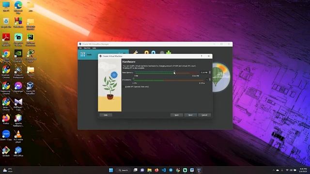Image resolution: width=310 pixels, height=174 pixels.
Task: Click Visual Studio Code in the taskbar
Action: pos(164,170)
